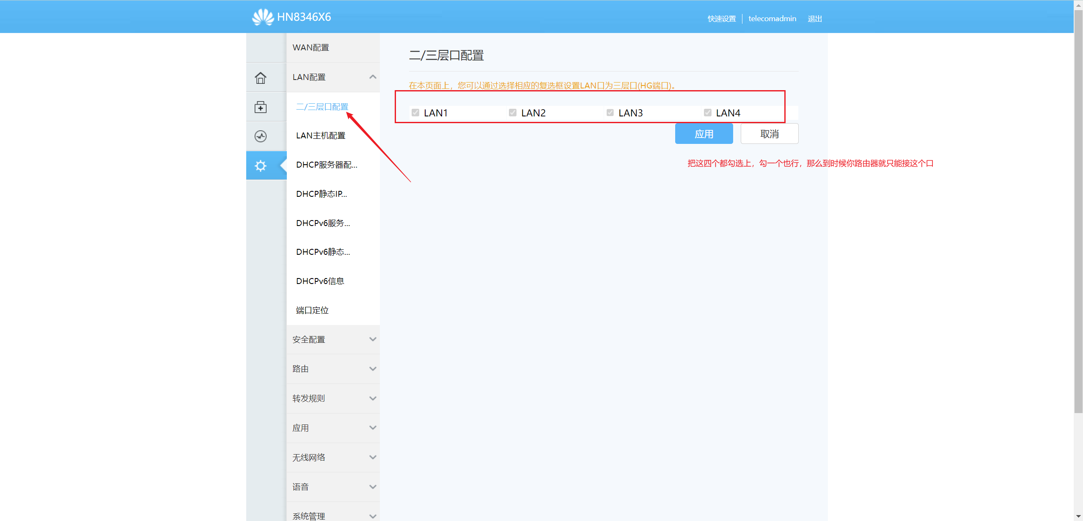Screen dimensions: 1083x521
Task: Open the WAN配置 menu item
Action: [x=311, y=47]
